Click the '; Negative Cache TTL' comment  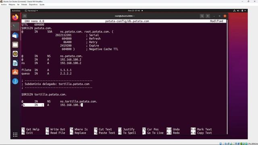102,49
